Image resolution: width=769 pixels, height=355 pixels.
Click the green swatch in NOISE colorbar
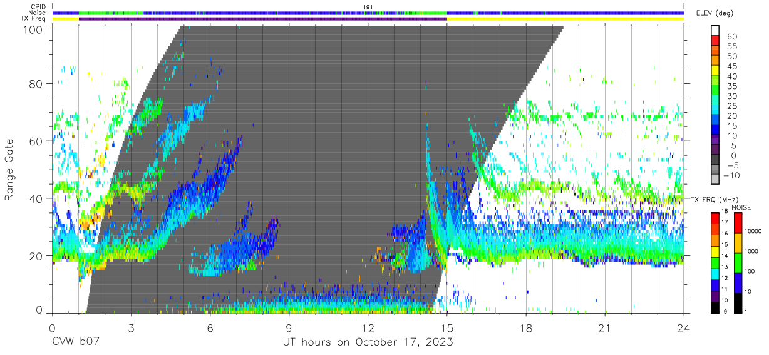(x=737, y=262)
